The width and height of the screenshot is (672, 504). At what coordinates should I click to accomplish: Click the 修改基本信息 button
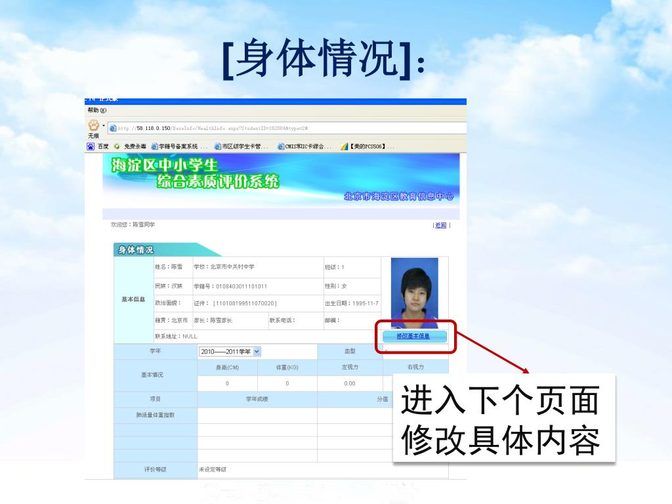[x=413, y=336]
